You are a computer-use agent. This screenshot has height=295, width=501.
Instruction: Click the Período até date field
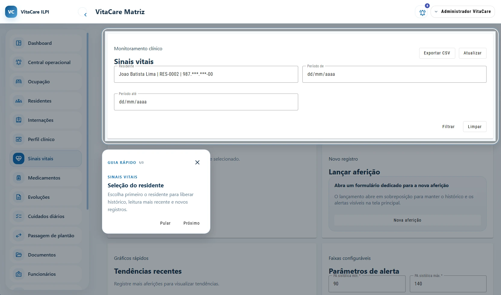pos(206,102)
